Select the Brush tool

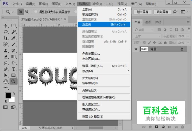click(13, 44)
